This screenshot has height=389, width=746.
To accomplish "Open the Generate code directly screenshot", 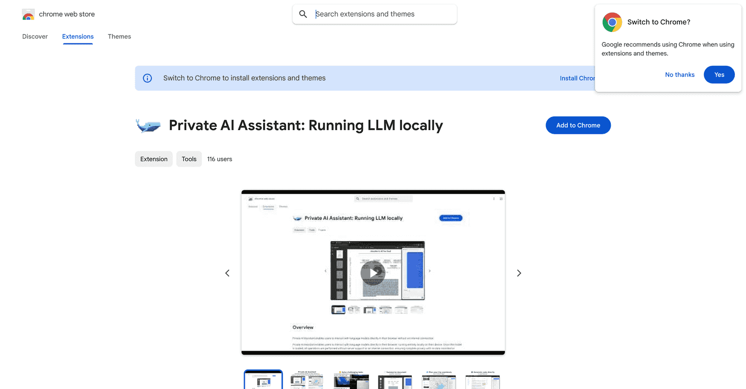I will 482,379.
